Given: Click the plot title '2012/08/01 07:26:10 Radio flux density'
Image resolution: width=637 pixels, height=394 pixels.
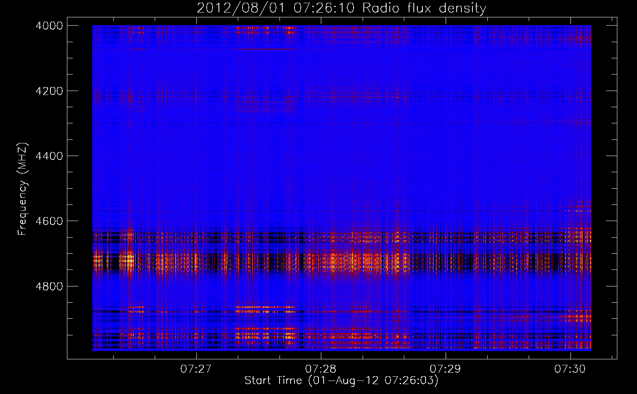Looking at the screenshot, I should [341, 8].
